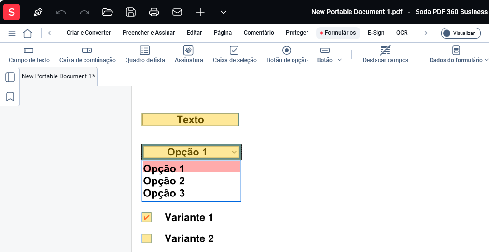
Task: Choose highlighted Opção 1 in list
Action: coord(192,167)
